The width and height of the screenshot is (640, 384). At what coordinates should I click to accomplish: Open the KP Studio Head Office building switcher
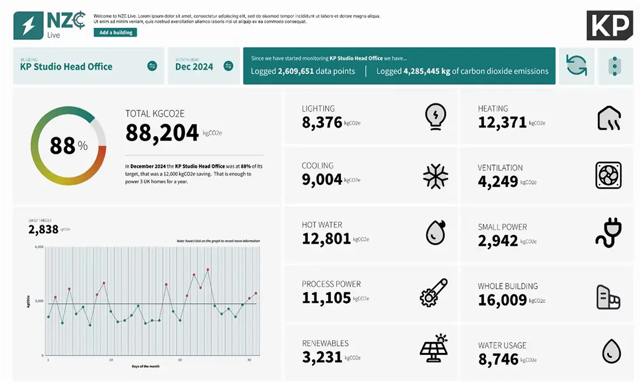[x=152, y=66]
